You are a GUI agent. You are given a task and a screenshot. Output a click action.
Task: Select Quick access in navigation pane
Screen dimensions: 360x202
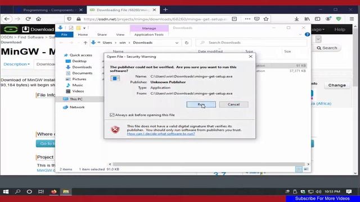(80, 55)
